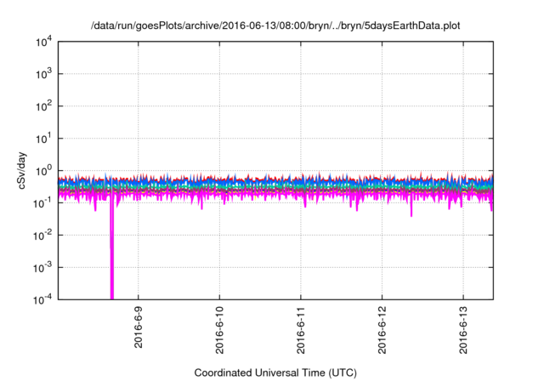Click the 10^0 y-axis tick label
The width and height of the screenshot is (544, 381).
tap(43, 171)
